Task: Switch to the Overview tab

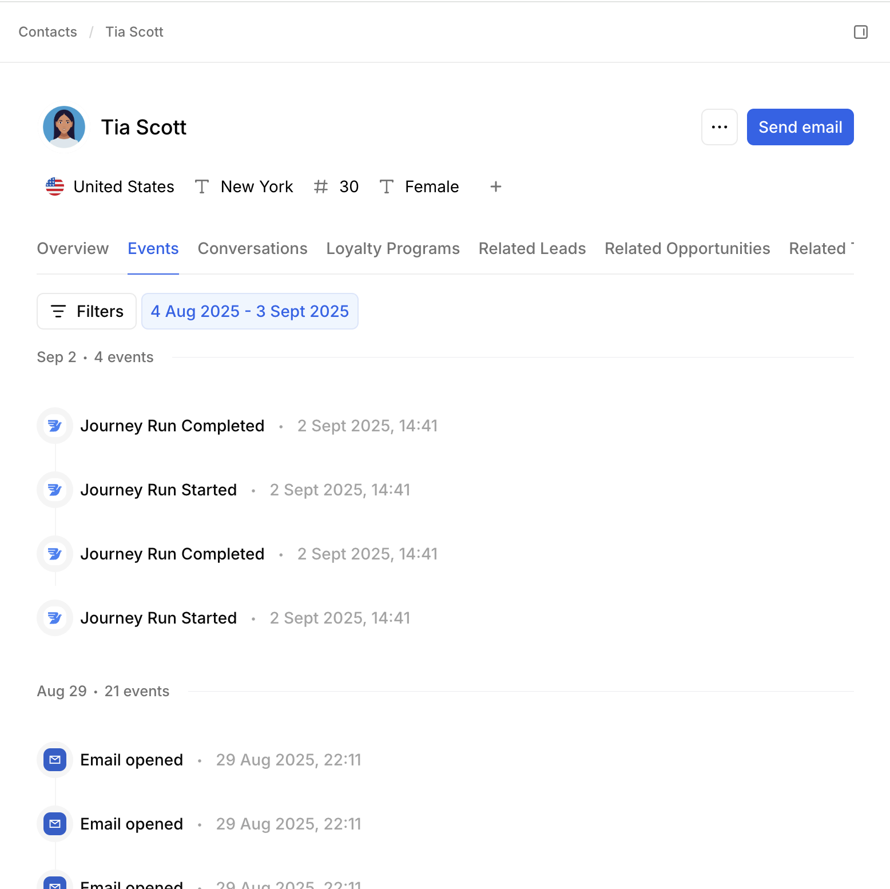Action: click(73, 248)
